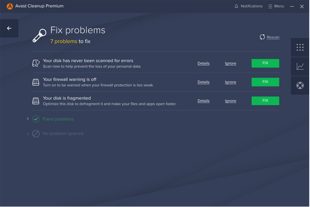Fix the fragmented disk problem
The width and height of the screenshot is (310, 207).
pyautogui.click(x=265, y=100)
